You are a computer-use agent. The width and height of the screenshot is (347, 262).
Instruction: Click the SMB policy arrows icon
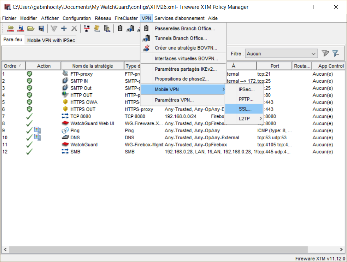[65, 151]
